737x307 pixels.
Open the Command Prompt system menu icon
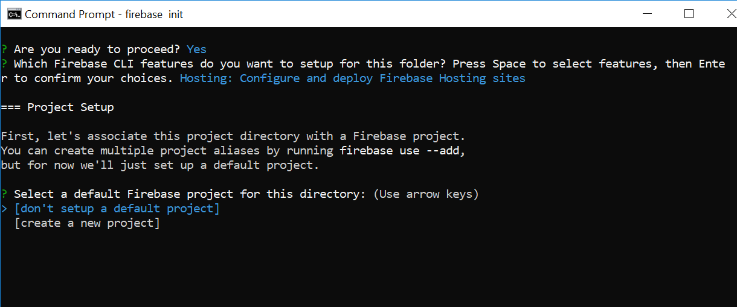tap(14, 14)
